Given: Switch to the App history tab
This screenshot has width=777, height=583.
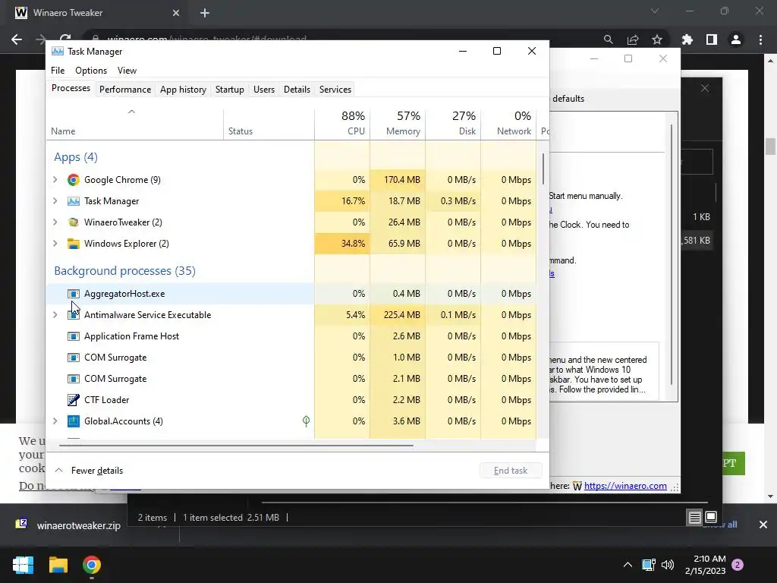Looking at the screenshot, I should click(x=183, y=90).
